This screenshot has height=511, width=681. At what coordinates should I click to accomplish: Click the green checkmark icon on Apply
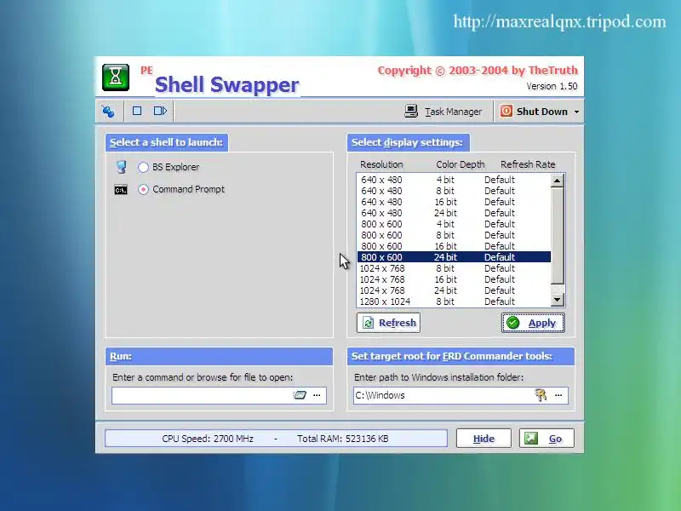(513, 323)
